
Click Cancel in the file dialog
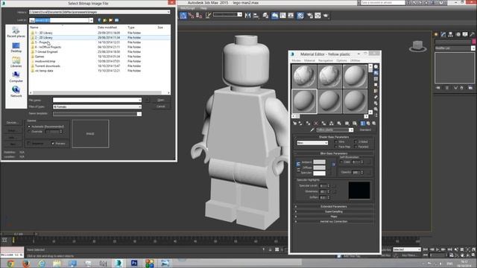[161, 106]
